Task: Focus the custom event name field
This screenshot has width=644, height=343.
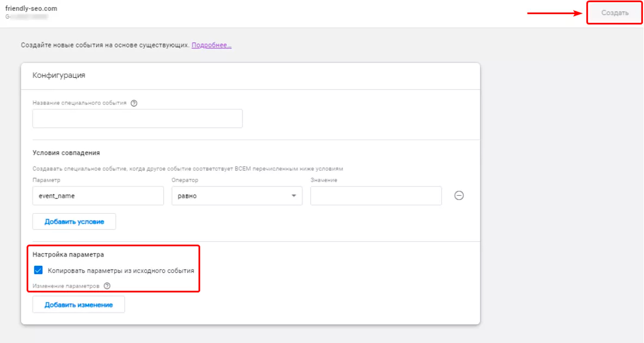Action: point(138,119)
